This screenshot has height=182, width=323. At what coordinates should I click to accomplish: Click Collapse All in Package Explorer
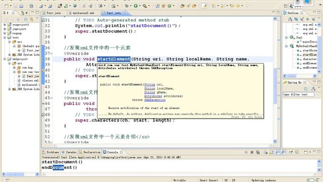click(x=26, y=19)
